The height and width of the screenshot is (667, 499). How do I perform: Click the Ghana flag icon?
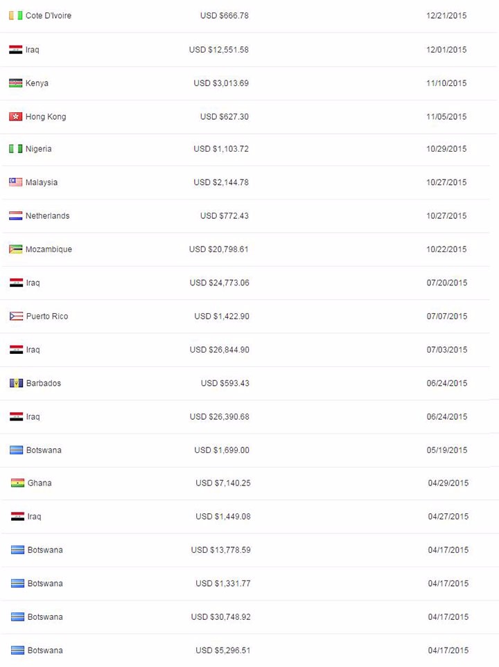pyautogui.click(x=17, y=483)
